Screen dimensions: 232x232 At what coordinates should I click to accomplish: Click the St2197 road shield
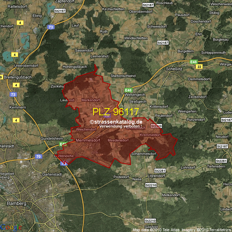60,11
